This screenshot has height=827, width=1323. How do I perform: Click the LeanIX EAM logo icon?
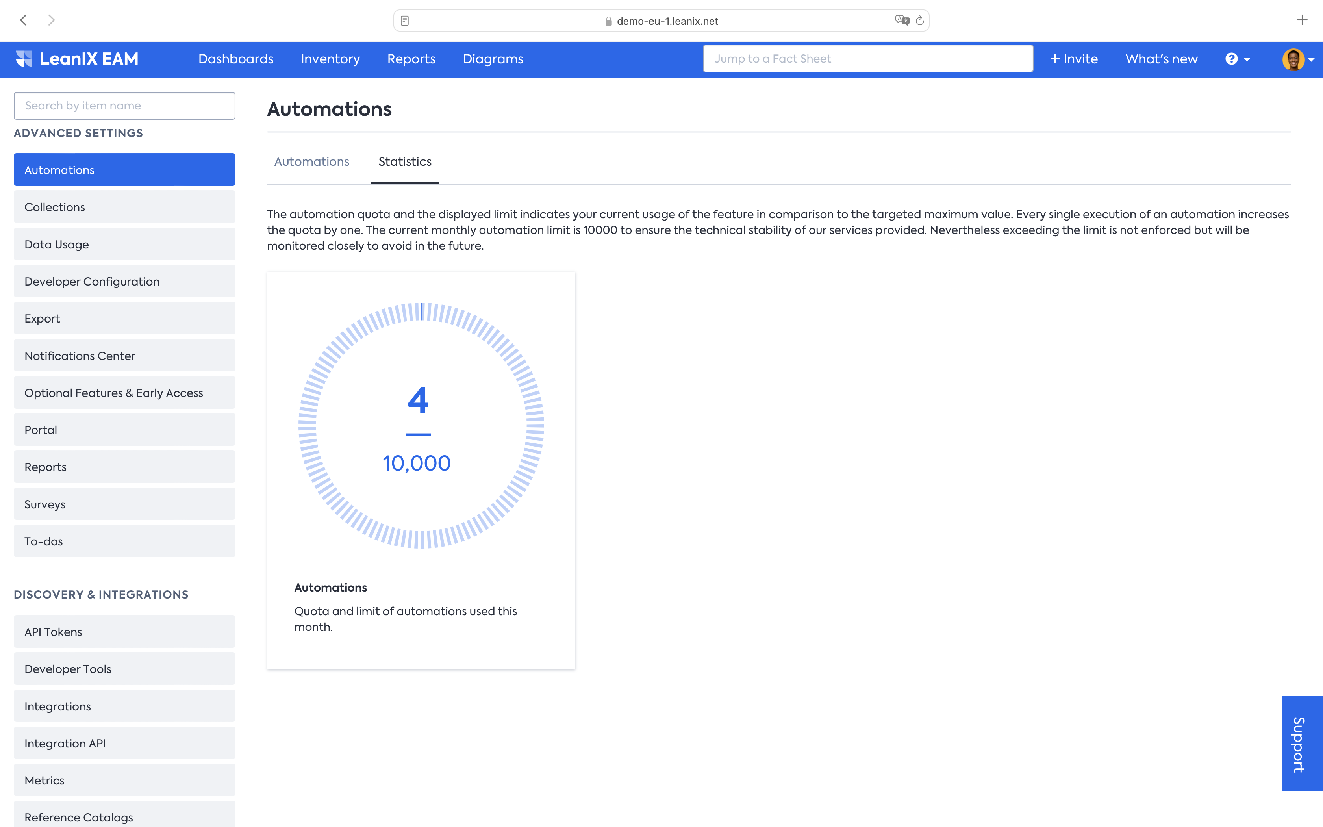(x=24, y=59)
